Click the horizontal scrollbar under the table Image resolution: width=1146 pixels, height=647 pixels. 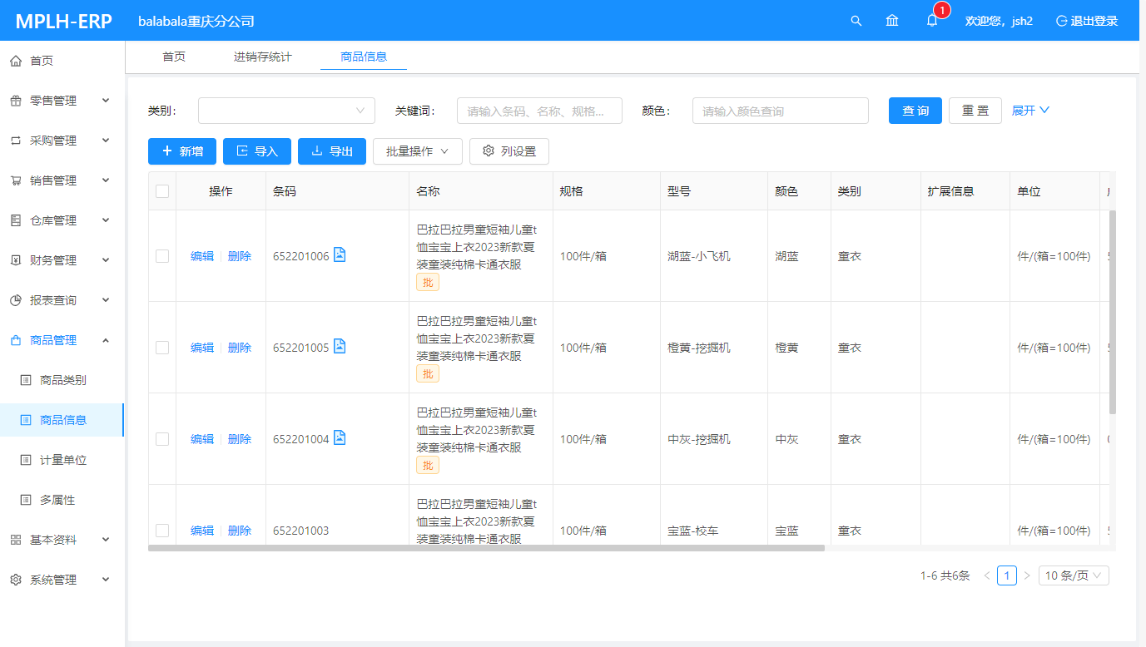pyautogui.click(x=486, y=548)
